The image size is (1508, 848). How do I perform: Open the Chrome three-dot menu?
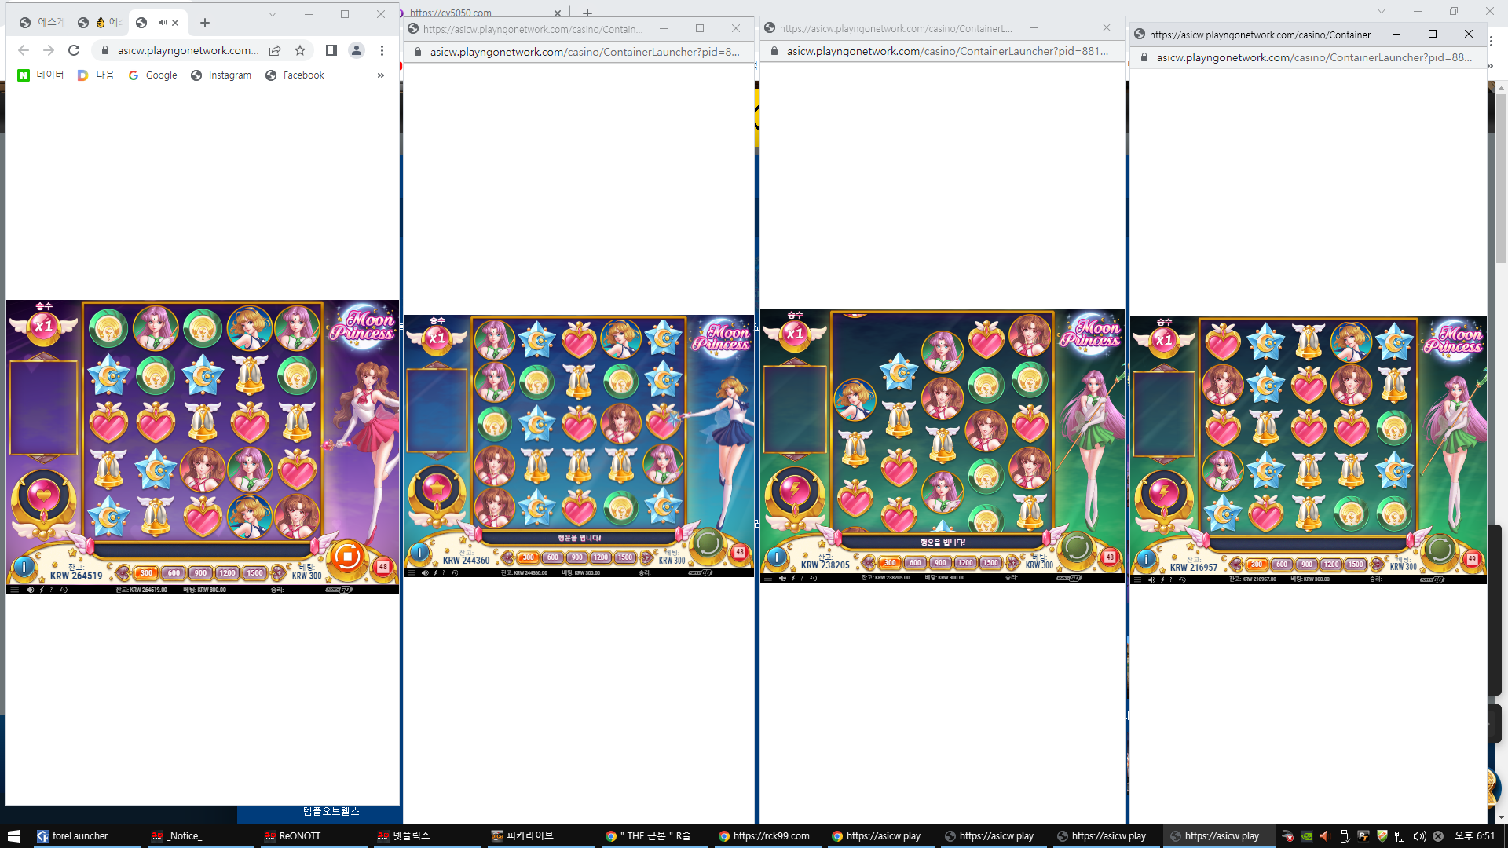point(382,50)
